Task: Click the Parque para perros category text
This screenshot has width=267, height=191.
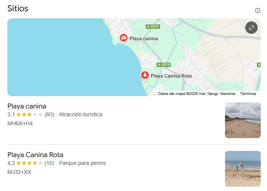Action: tap(82, 163)
